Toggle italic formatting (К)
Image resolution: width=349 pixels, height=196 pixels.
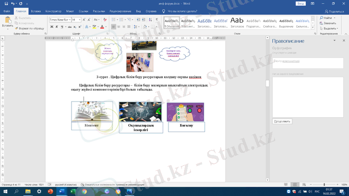point(57,27)
